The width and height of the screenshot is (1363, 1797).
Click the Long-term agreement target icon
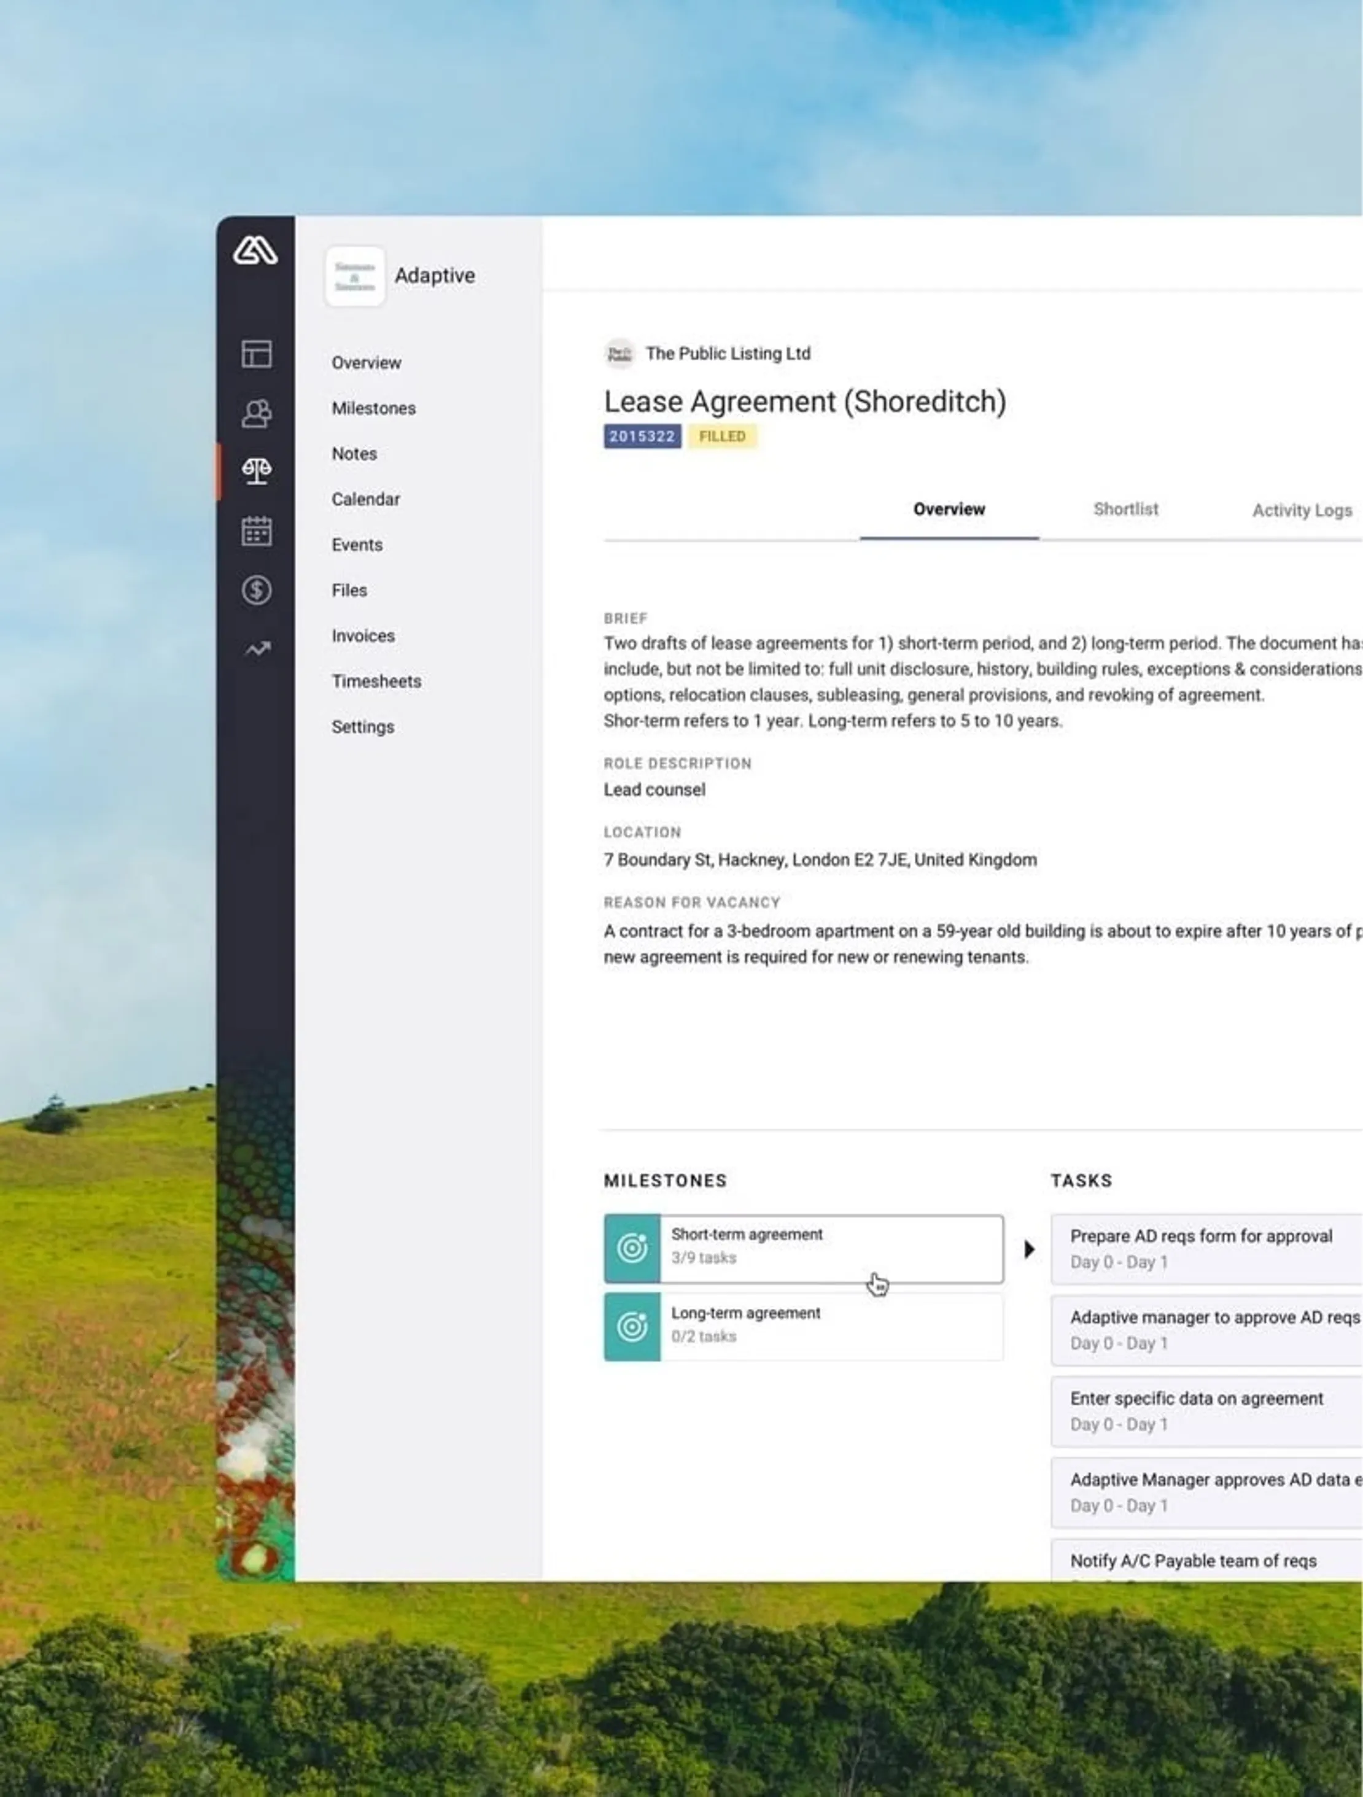pyautogui.click(x=632, y=1327)
